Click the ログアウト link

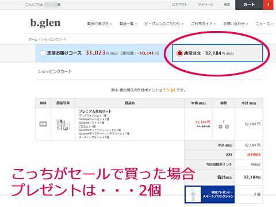point(179,5)
